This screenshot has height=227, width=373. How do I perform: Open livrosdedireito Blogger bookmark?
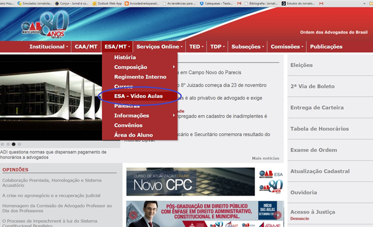coord(142,3)
